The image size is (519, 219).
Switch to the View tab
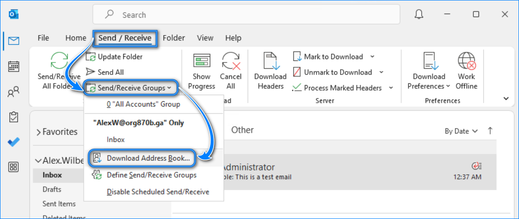(205, 38)
